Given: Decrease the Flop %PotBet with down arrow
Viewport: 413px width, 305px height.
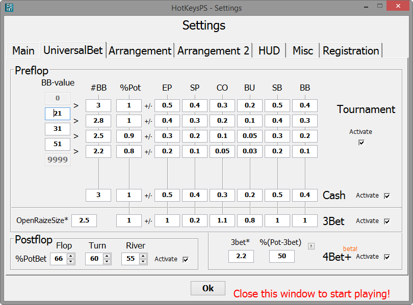Looking at the screenshot, I should pos(70,261).
